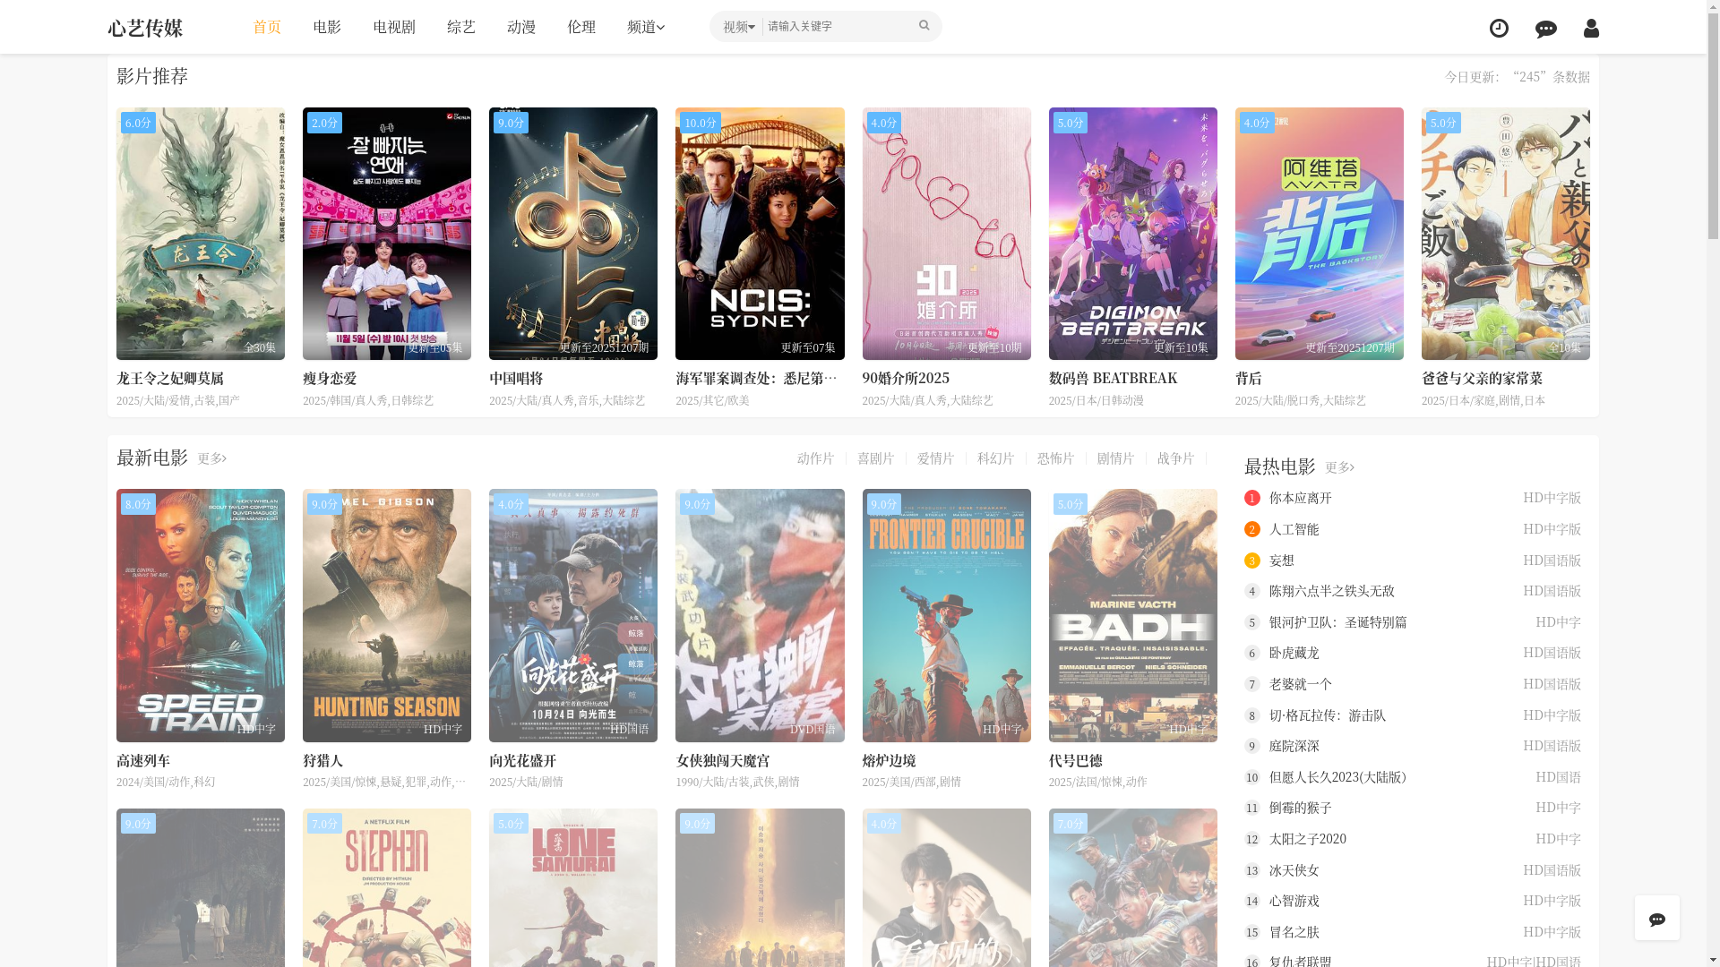Click 更多 next to 最新电影
The image size is (1720, 967).
[x=211, y=458]
